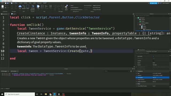
Task: Select the SpawnLocation item in Explorer
Action: tap(145, 23)
